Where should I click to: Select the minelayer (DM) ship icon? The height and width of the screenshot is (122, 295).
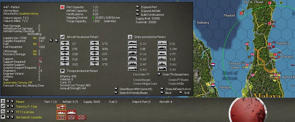coord(162,49)
